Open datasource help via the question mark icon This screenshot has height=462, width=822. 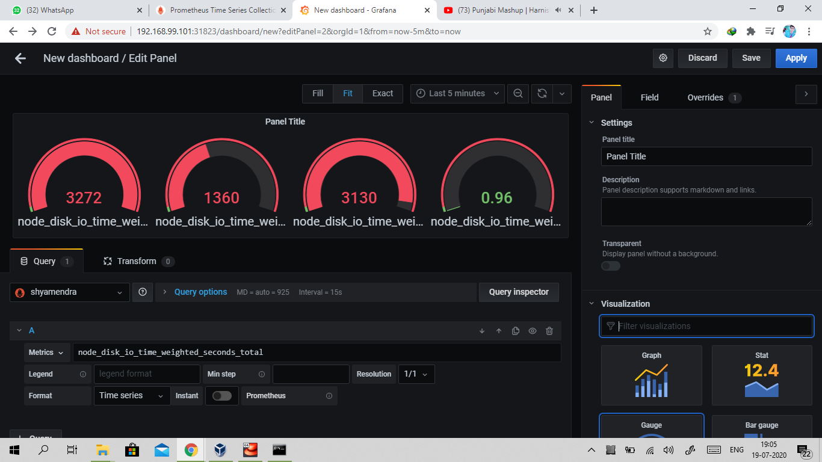143,292
